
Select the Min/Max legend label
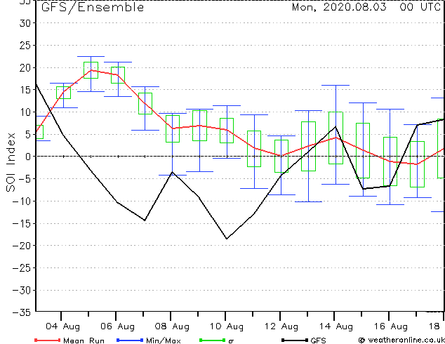click(163, 340)
